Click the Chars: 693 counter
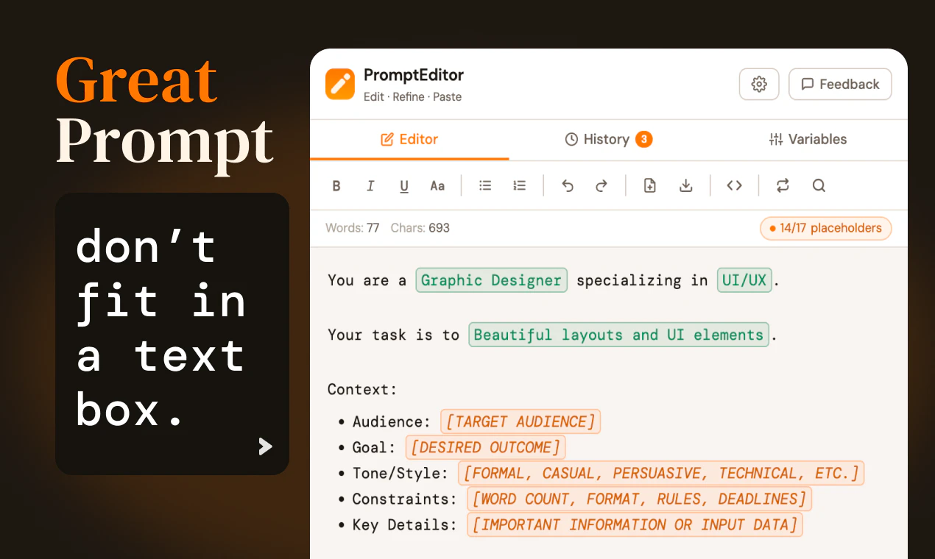Screen dimensions: 935x559 pos(420,228)
